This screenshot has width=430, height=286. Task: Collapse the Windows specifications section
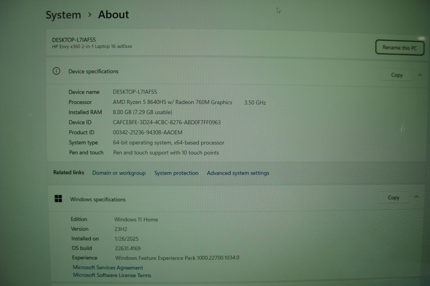click(416, 197)
